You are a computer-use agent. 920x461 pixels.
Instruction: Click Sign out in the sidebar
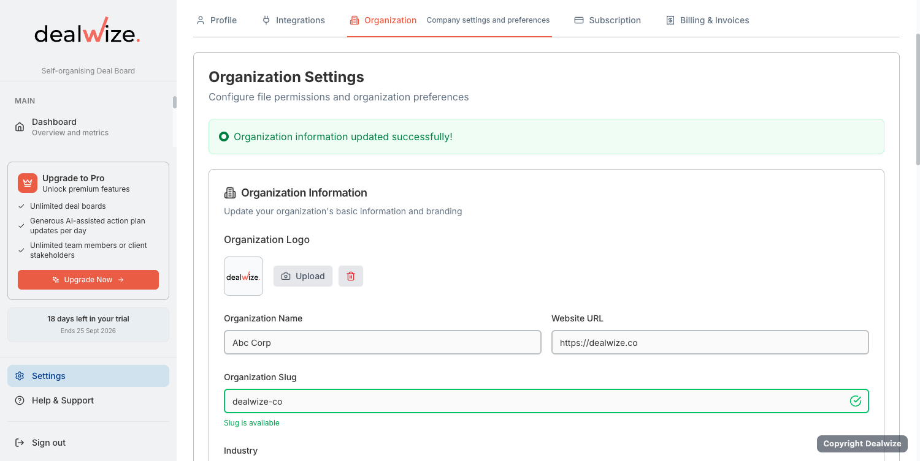(x=88, y=443)
